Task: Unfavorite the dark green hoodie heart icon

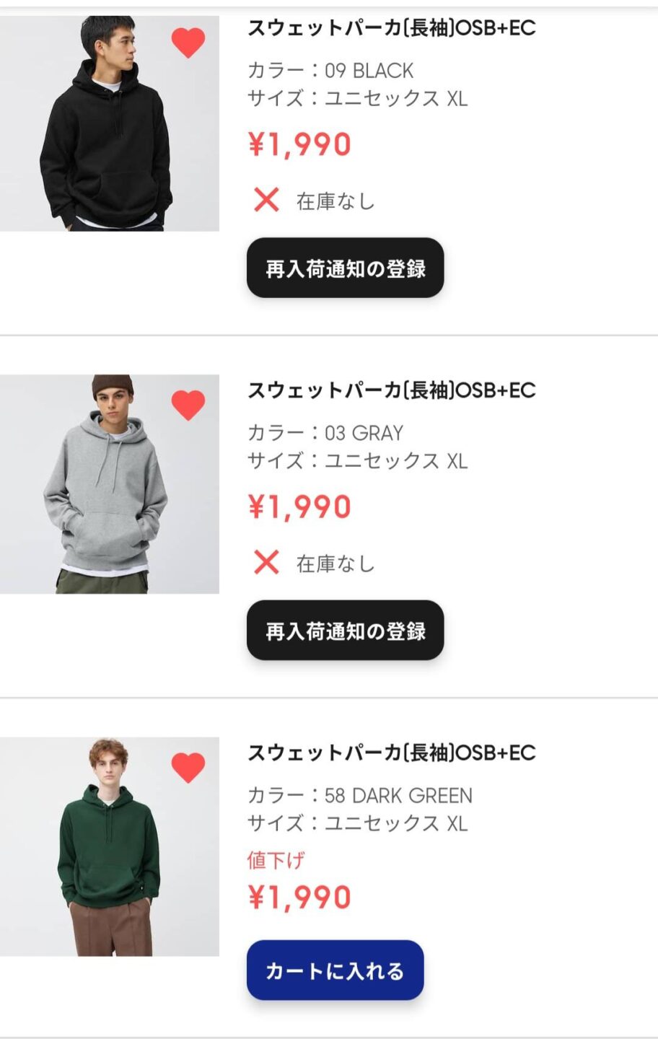Action: [188, 767]
